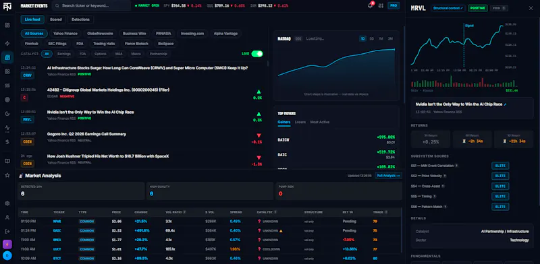The image size is (540, 264).
Task: Show help for SS5 Timing
Action: [x=435, y=197]
